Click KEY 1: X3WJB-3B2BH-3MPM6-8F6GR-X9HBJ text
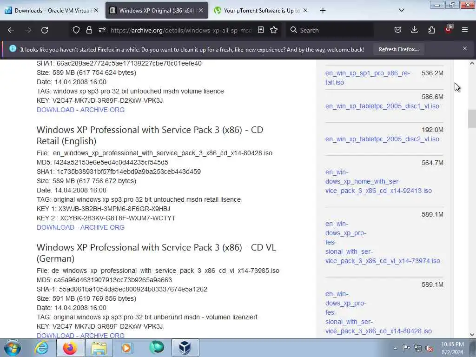476x357 pixels. (x=104, y=209)
